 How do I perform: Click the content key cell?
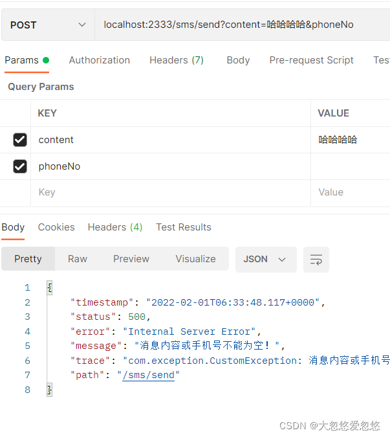[171, 140]
